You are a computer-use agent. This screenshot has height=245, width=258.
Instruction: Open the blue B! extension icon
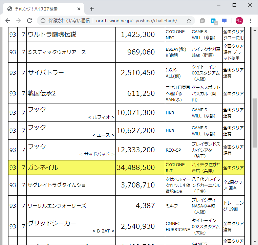214,21
